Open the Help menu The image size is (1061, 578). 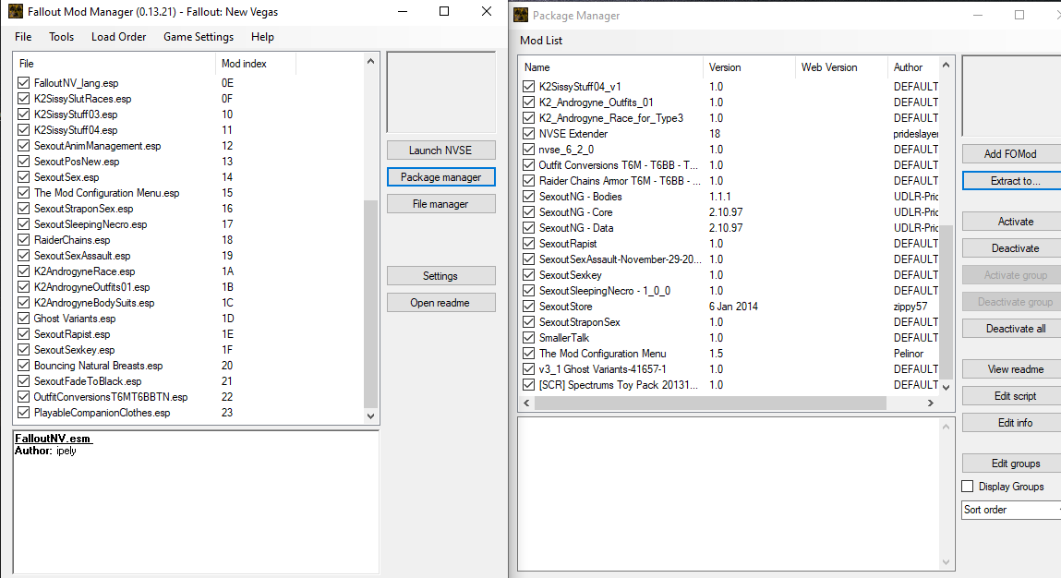[x=262, y=37]
